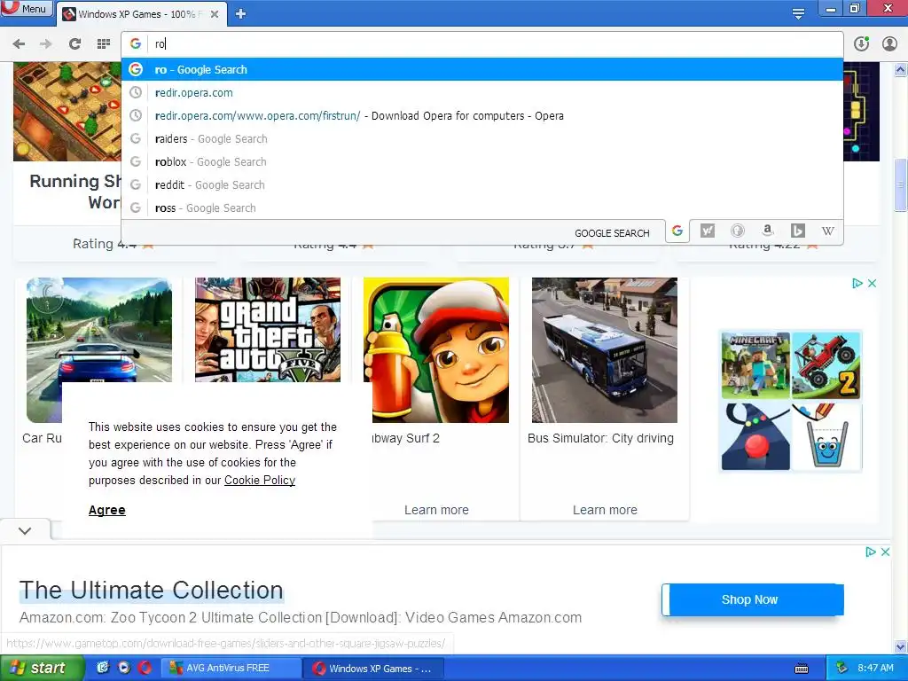Open the Subway Surf 2 thumbnail

click(x=436, y=350)
